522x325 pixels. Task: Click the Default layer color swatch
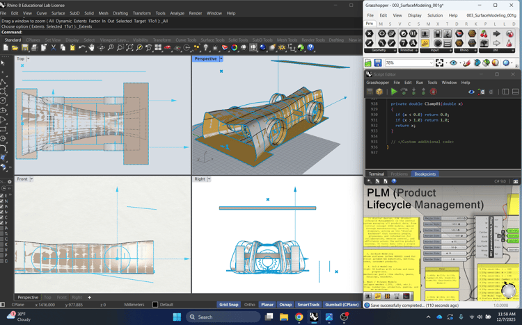pos(155,305)
